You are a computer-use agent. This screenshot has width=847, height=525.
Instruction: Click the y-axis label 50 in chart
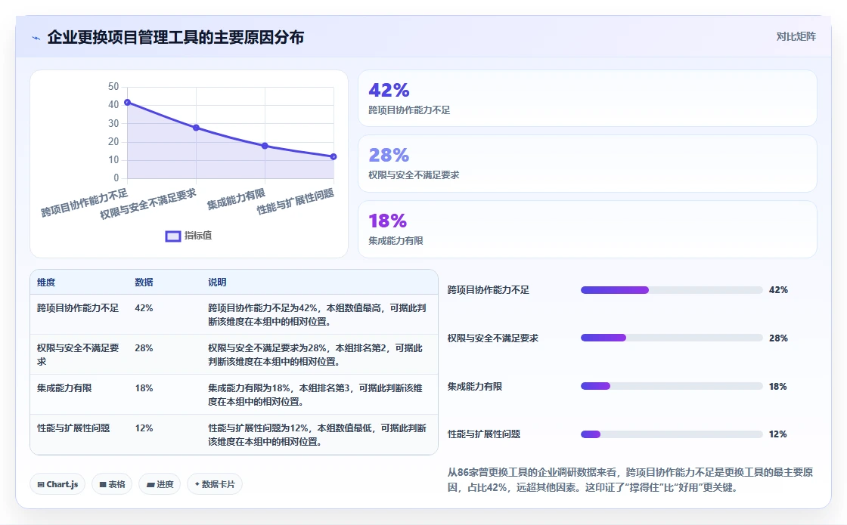(x=113, y=86)
